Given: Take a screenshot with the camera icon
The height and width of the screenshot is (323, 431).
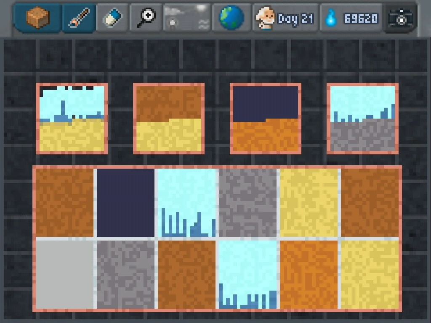Looking at the screenshot, I should 401,18.
